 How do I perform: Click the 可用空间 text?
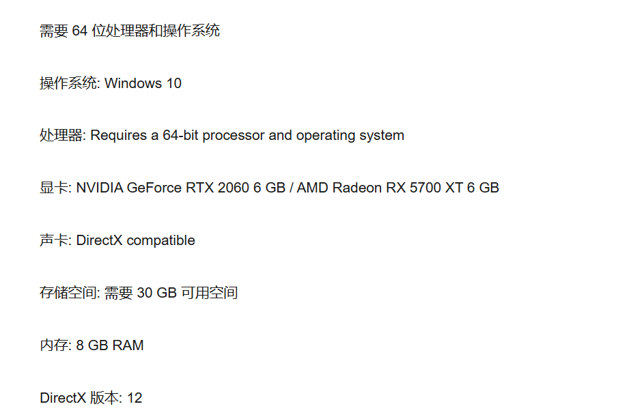pyautogui.click(x=209, y=293)
